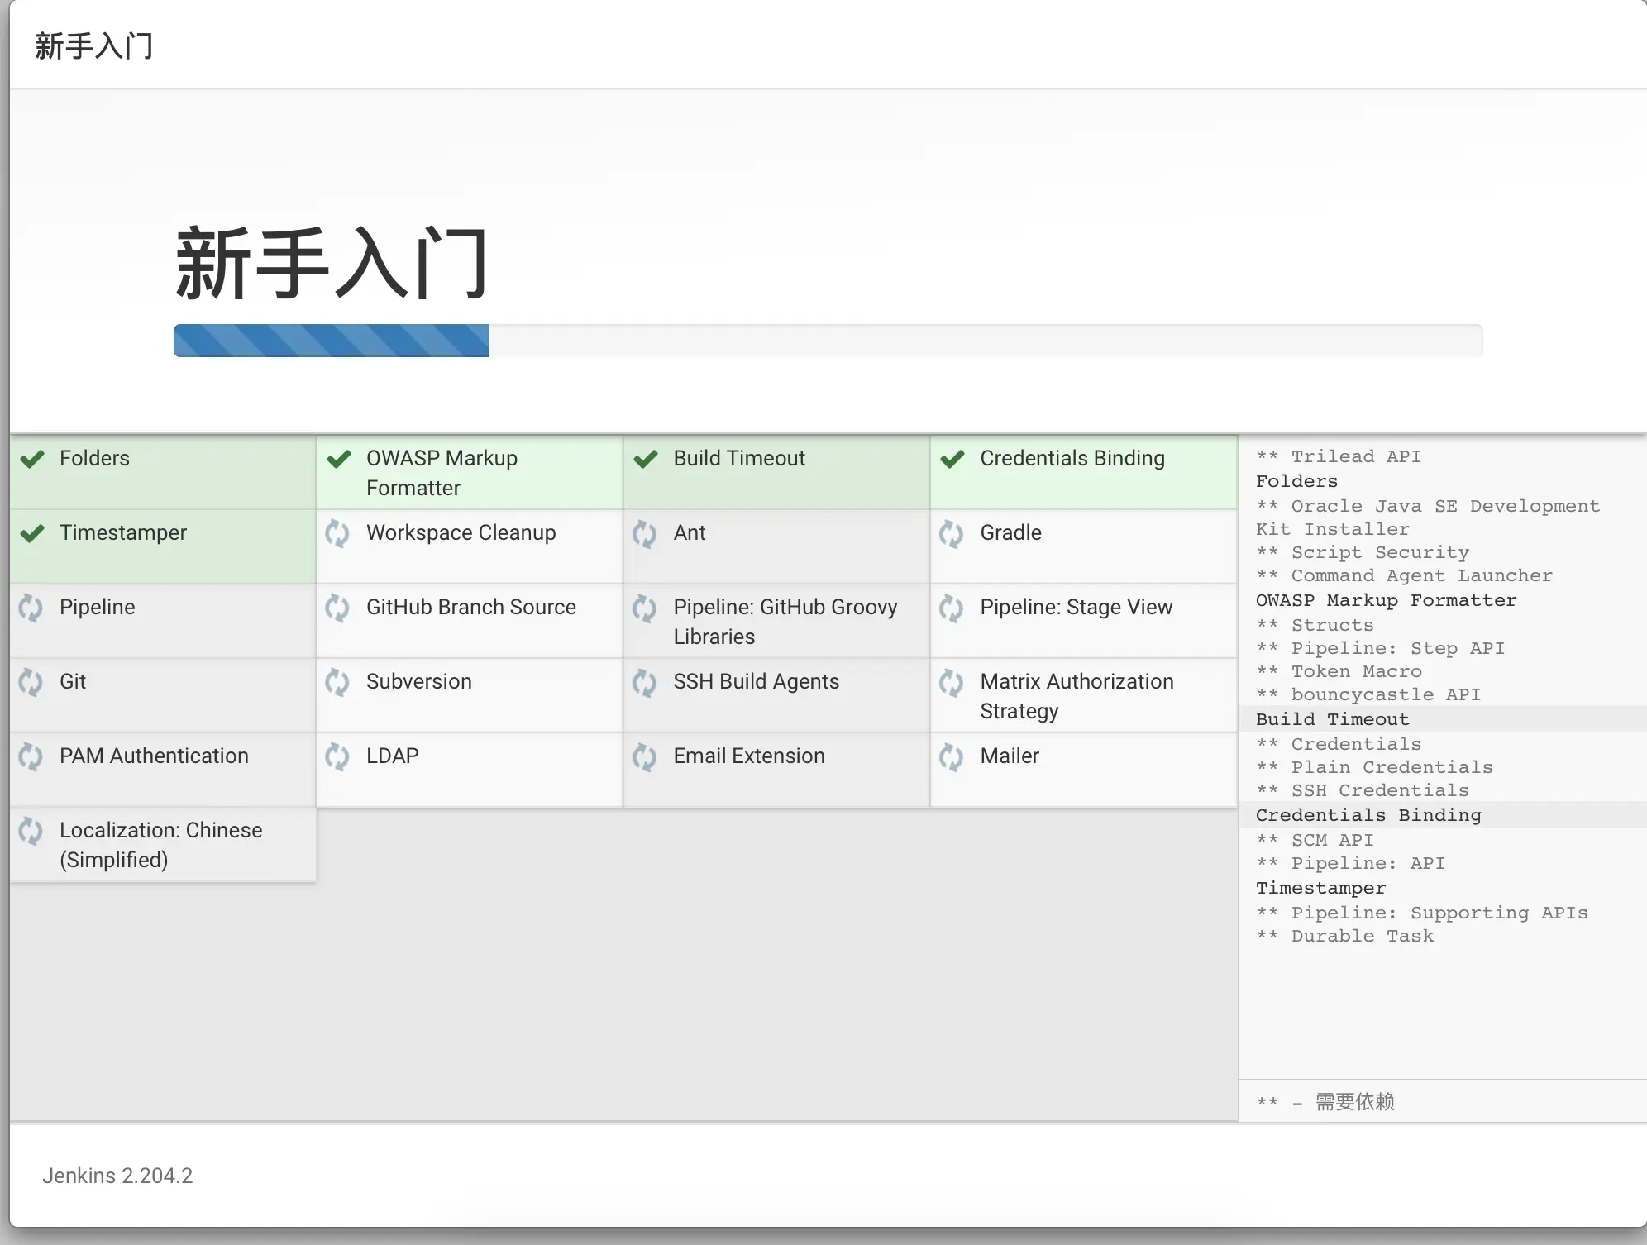
Task: Click the spinner icon next to LDAP
Action: (x=337, y=757)
